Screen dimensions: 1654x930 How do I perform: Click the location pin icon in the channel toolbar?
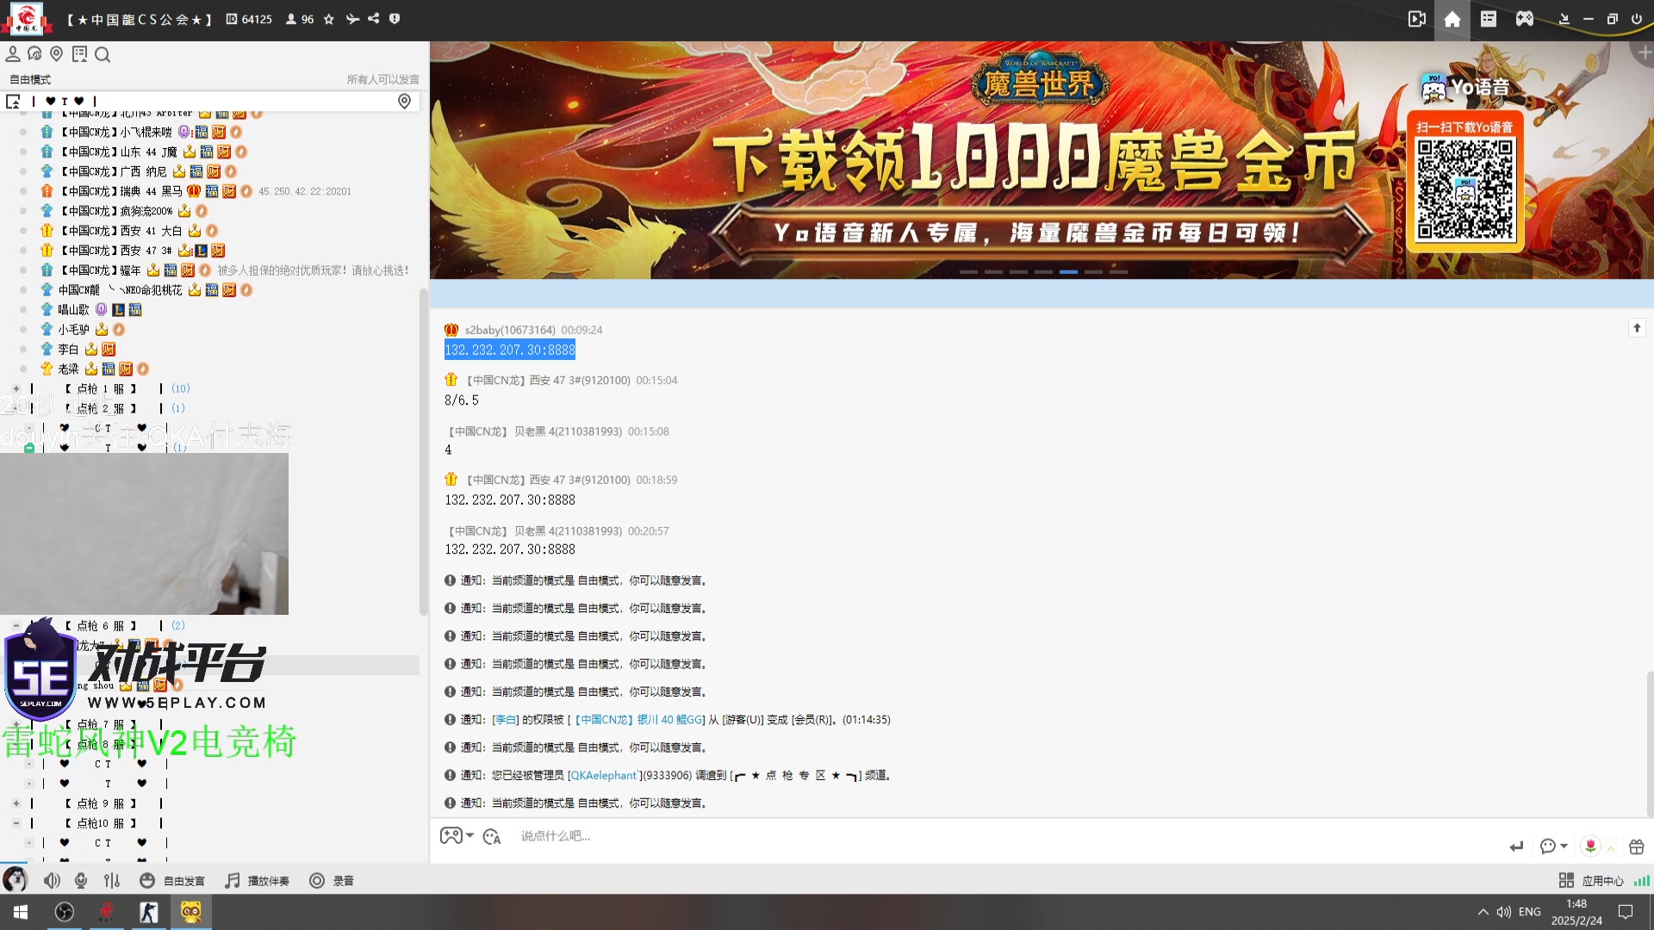click(57, 54)
